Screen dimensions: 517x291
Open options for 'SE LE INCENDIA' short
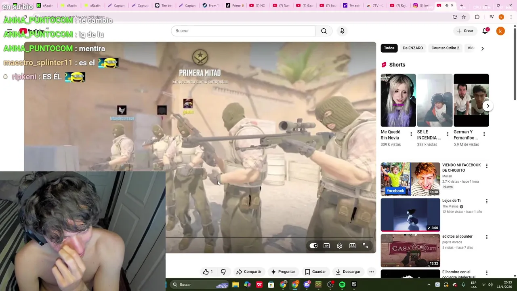pyautogui.click(x=448, y=134)
